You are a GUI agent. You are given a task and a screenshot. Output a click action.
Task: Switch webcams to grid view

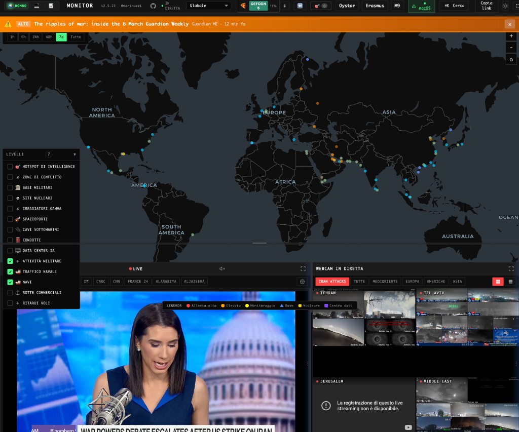498,282
